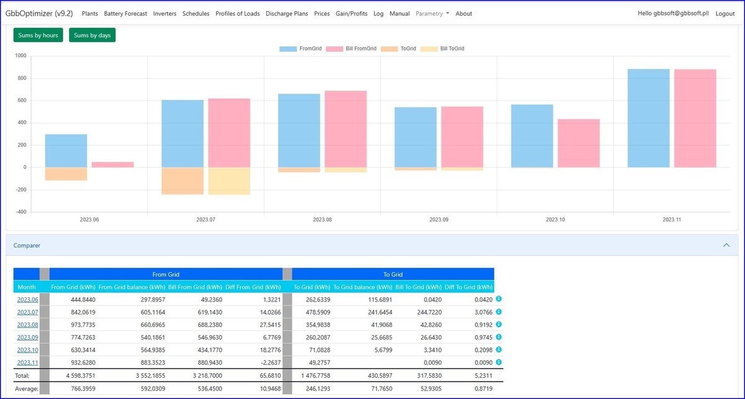Click the info icon in the 2023.06 row
Image resolution: width=745 pixels, height=399 pixels.
[x=499, y=299]
